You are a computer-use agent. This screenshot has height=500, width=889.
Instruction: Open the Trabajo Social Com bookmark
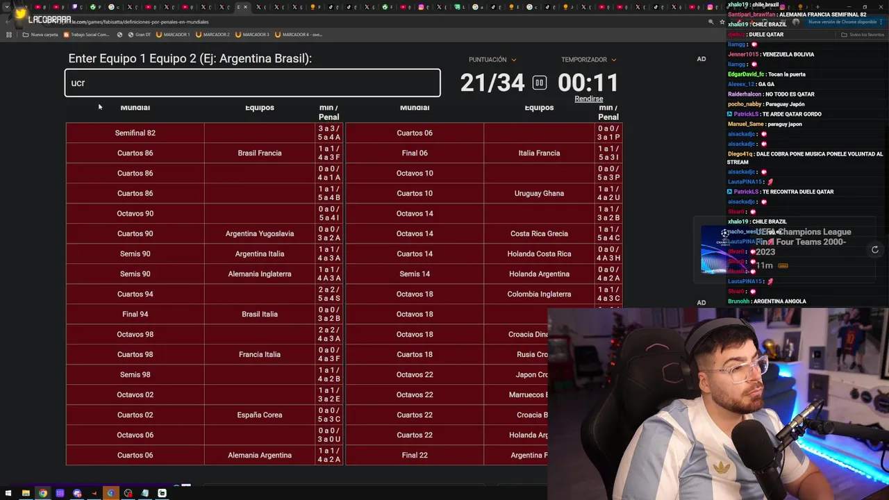click(x=87, y=34)
